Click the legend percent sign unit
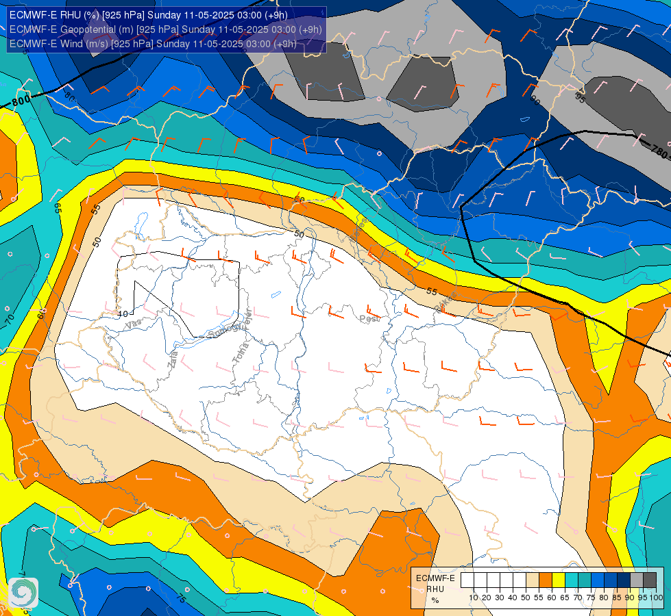 pos(435,600)
